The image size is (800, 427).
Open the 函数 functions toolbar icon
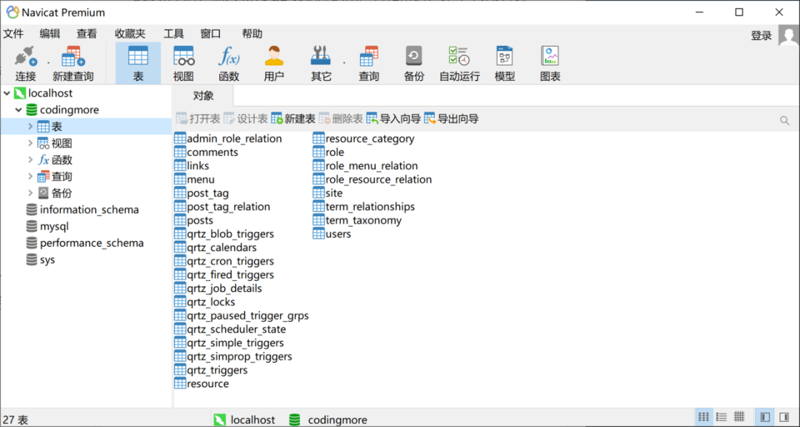pos(229,63)
